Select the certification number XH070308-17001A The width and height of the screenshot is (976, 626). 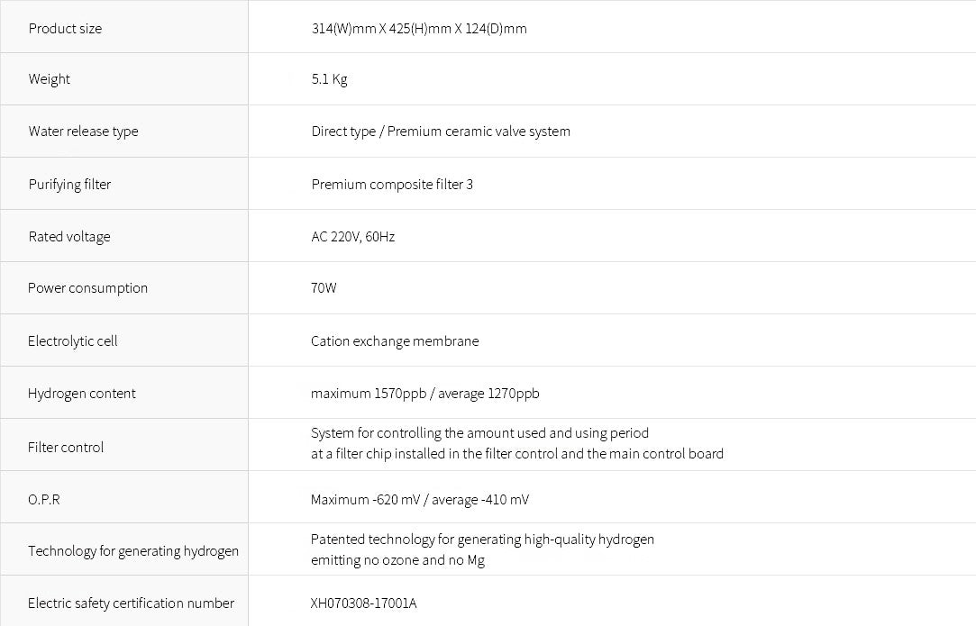(364, 603)
